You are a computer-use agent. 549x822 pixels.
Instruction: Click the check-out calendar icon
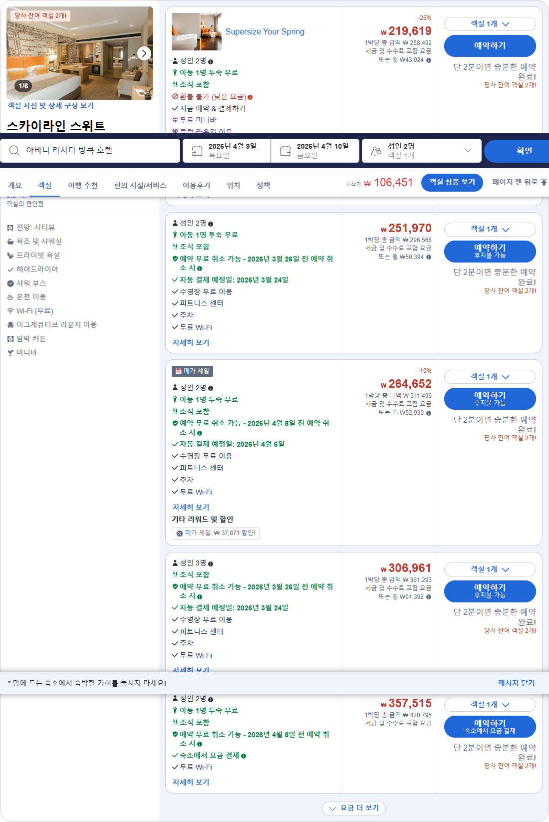pos(285,151)
